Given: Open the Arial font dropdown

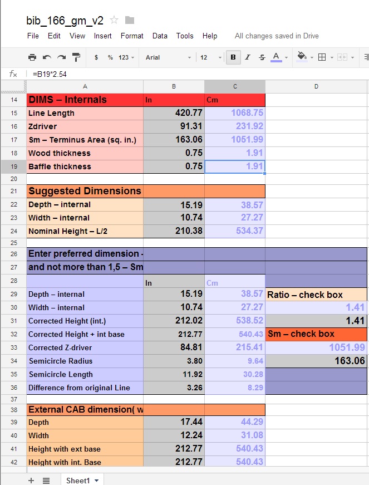Looking at the screenshot, I should tap(169, 57).
